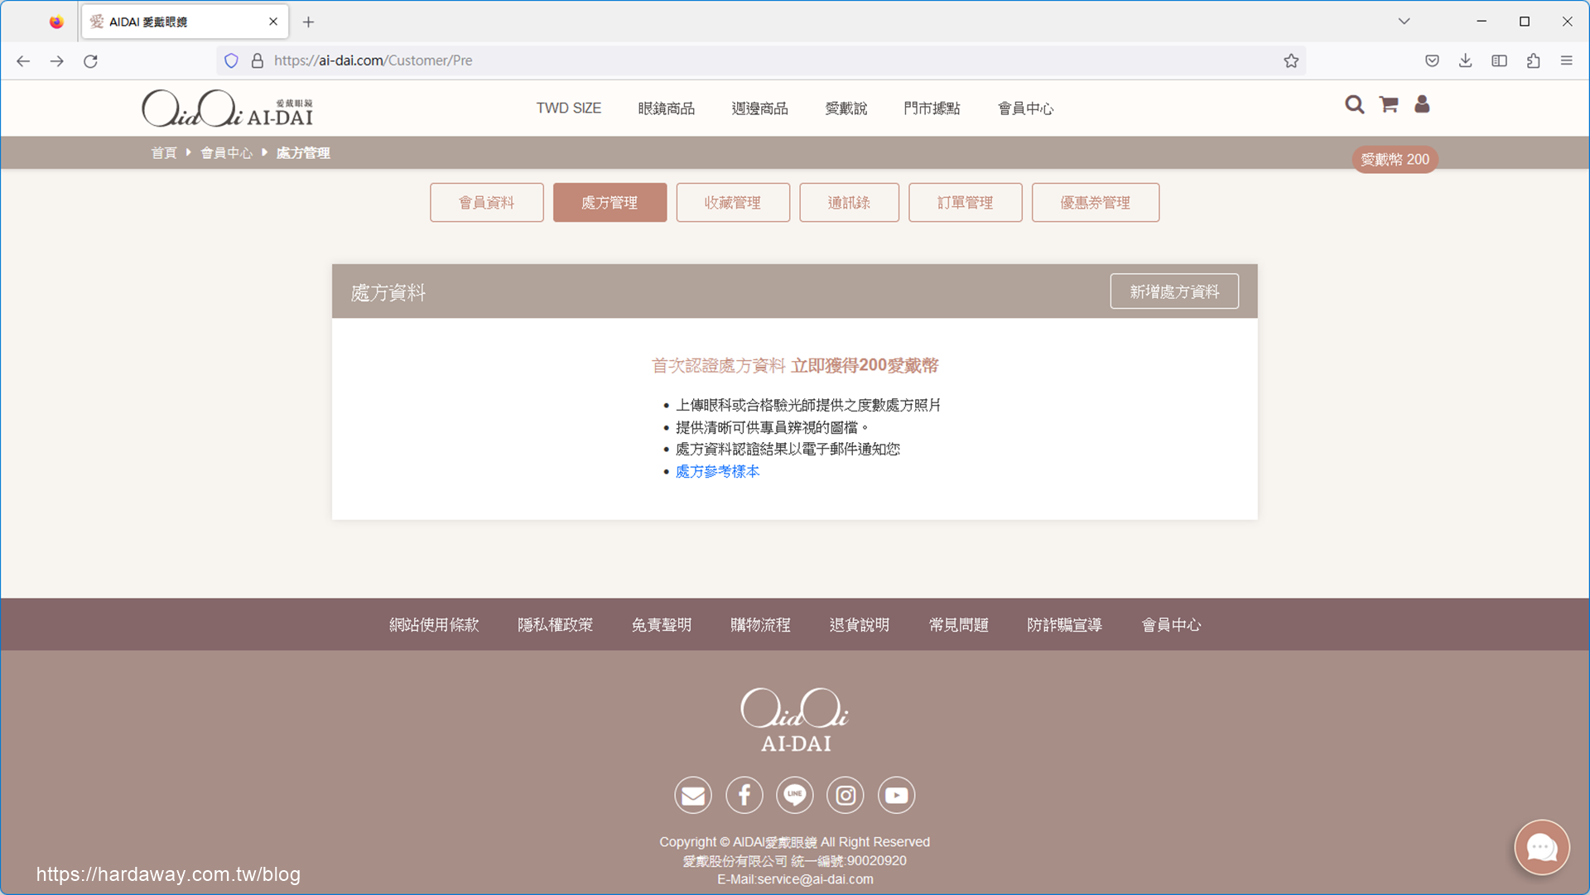Click the AI-DAI logo in footer

point(795,720)
